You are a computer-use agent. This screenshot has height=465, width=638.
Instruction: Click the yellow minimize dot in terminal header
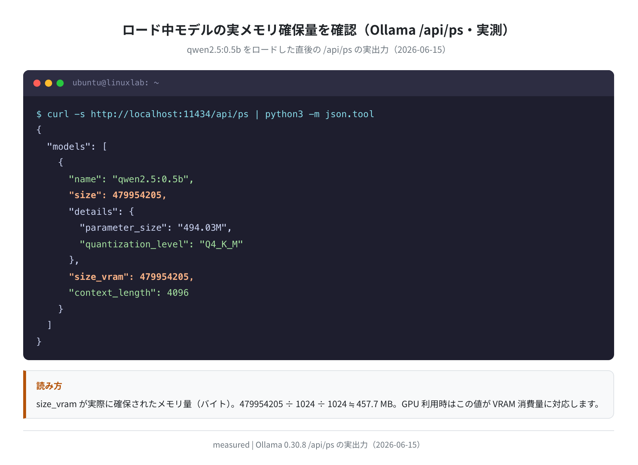click(x=49, y=83)
